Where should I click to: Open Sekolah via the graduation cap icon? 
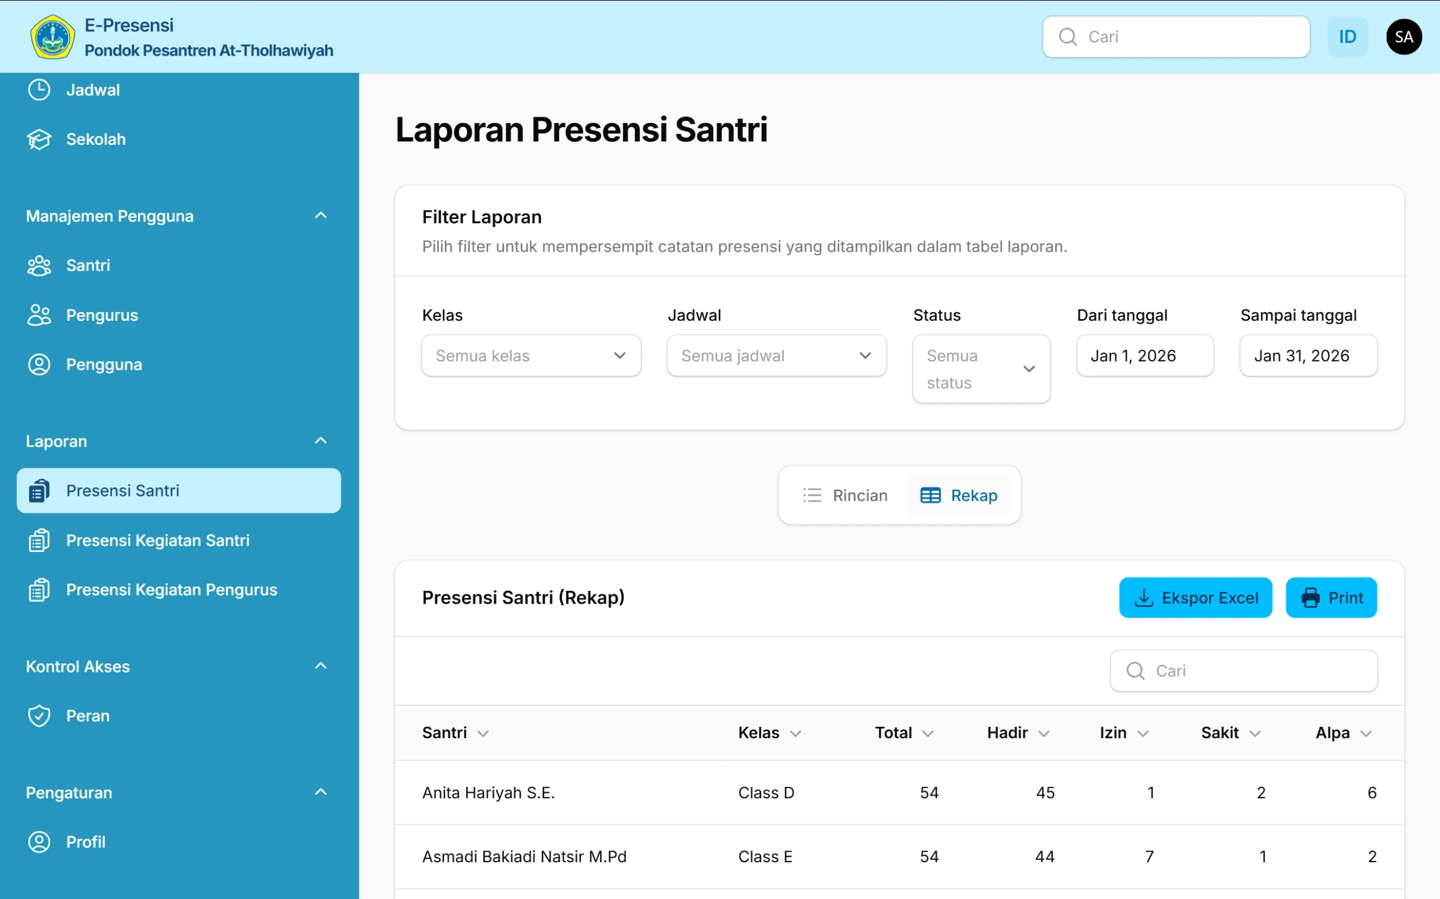[38, 139]
